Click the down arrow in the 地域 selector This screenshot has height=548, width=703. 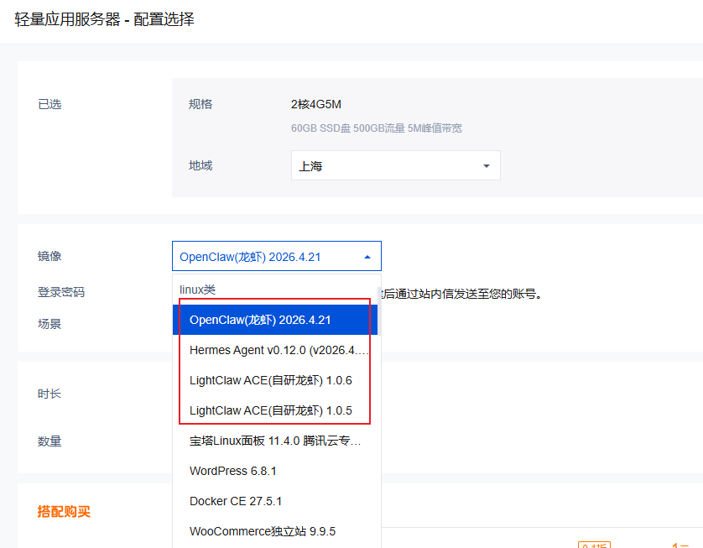click(487, 166)
